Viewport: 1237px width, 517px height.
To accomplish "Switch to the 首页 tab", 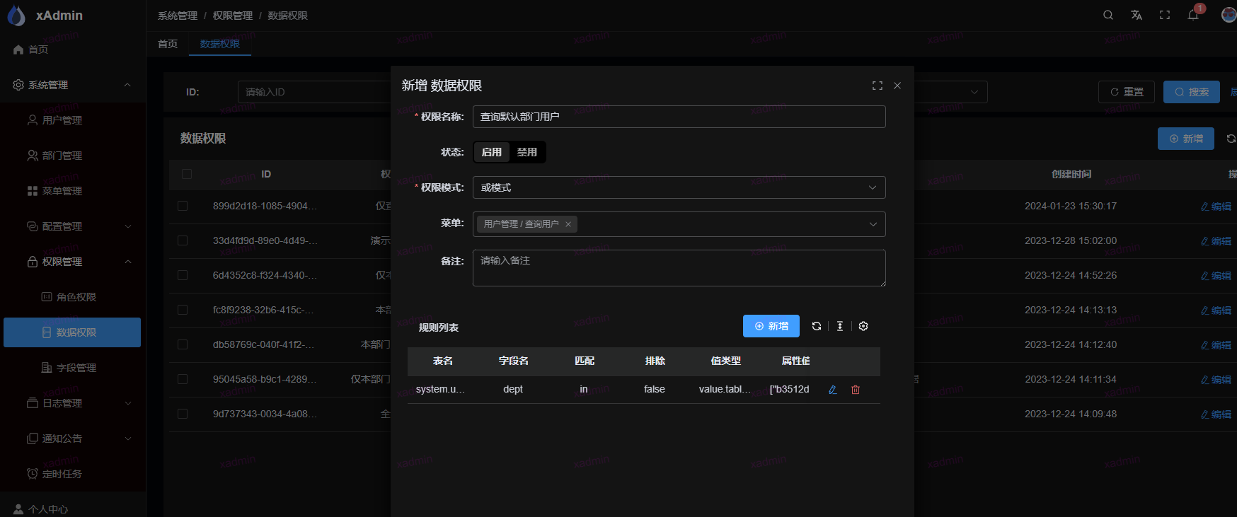I will click(x=168, y=44).
